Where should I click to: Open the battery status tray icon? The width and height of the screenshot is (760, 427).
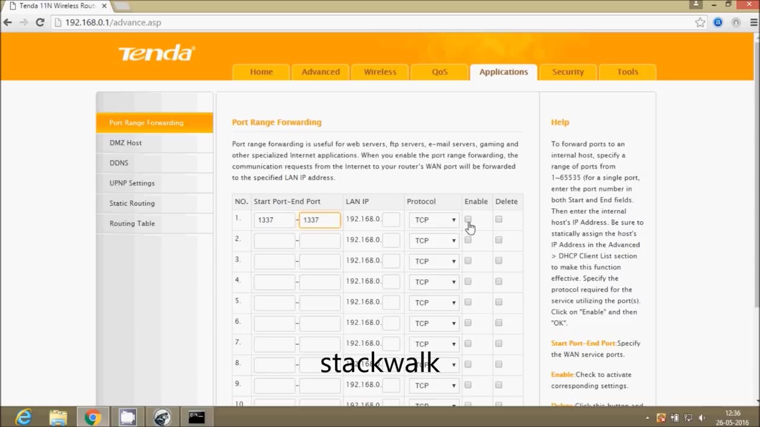pos(675,418)
